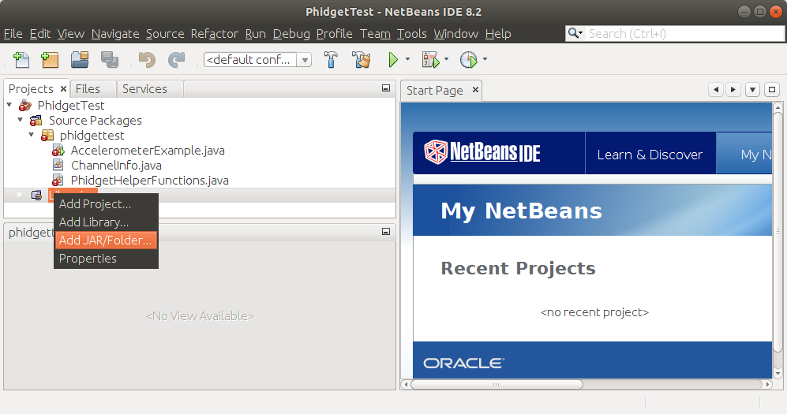Click the Save All toolbar icon

[110, 60]
